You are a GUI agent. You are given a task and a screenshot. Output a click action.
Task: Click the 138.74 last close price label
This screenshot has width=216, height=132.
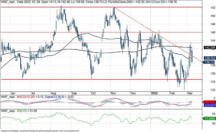click(209, 62)
